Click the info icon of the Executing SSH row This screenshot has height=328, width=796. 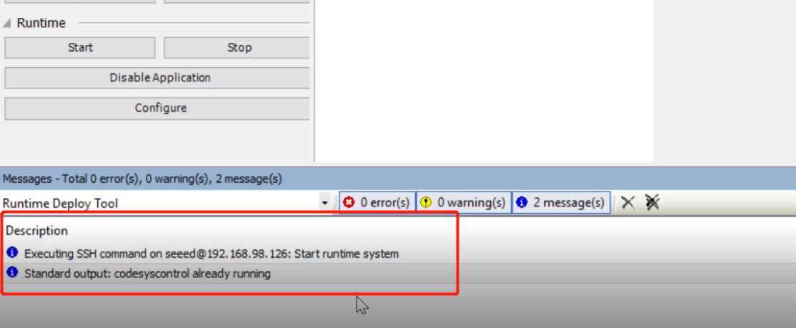click(x=13, y=252)
